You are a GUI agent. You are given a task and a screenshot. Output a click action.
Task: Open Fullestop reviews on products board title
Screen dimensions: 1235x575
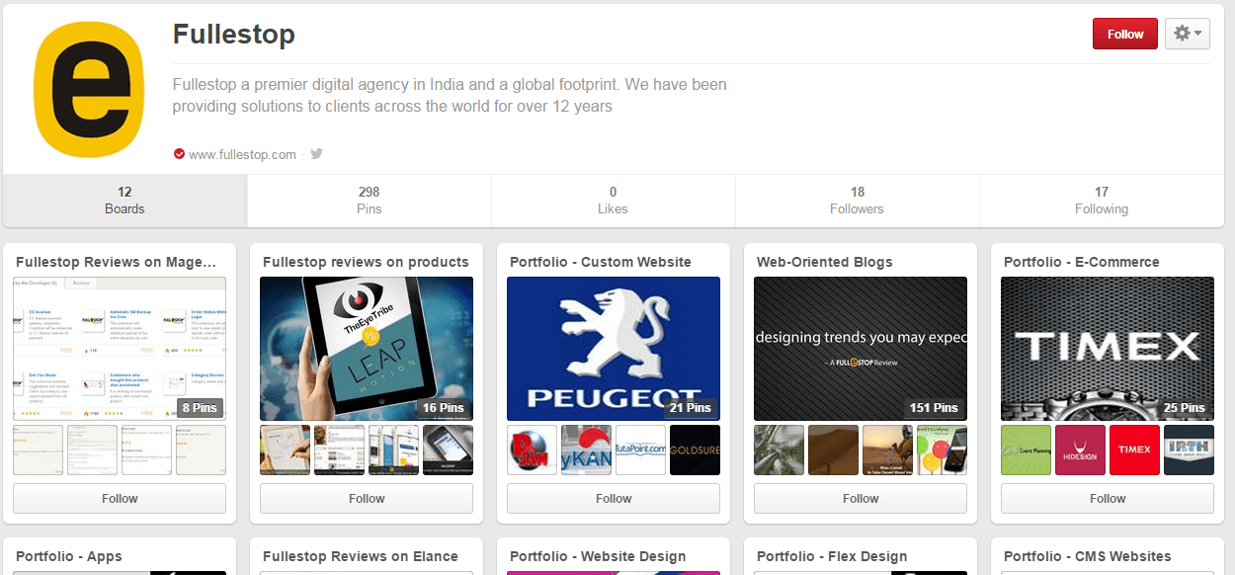366,262
